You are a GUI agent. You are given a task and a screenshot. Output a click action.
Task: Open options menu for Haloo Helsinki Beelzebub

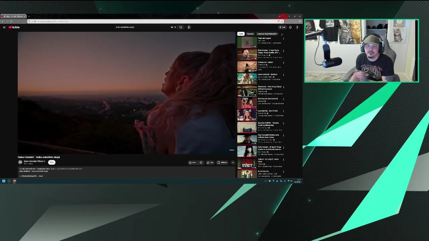pos(284,75)
